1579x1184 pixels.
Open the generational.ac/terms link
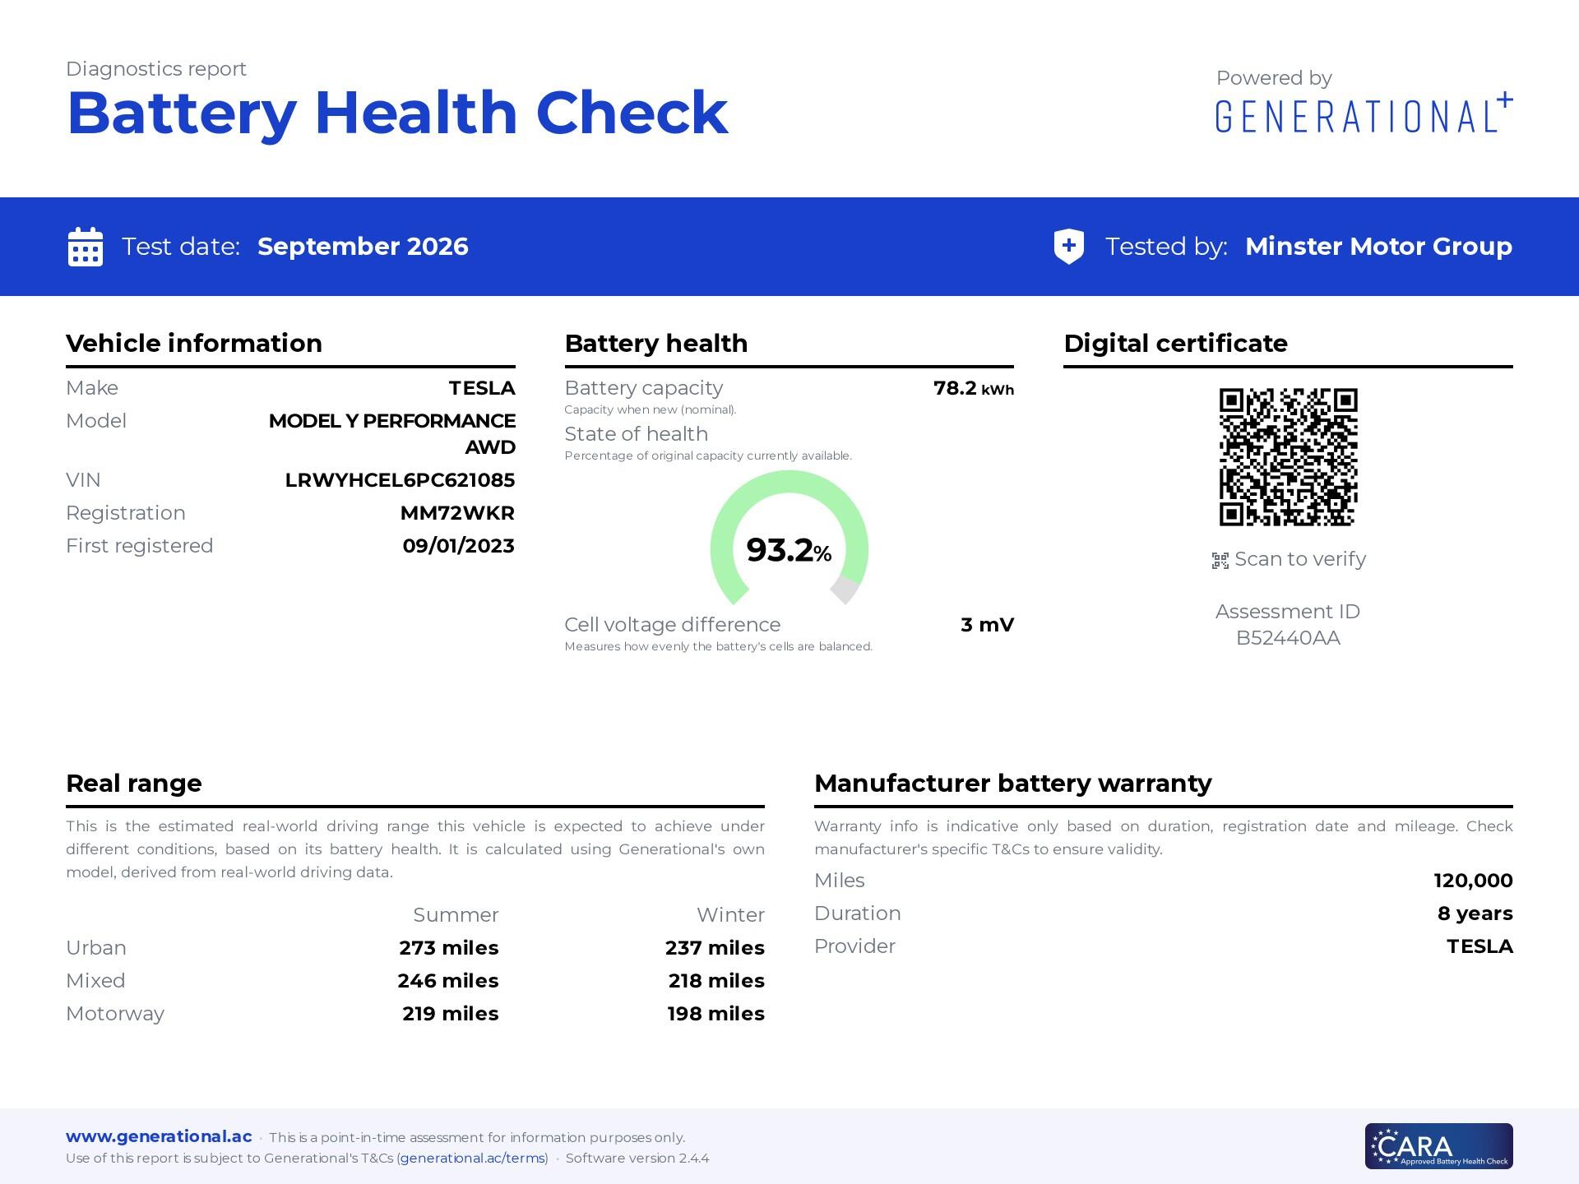(x=472, y=1158)
